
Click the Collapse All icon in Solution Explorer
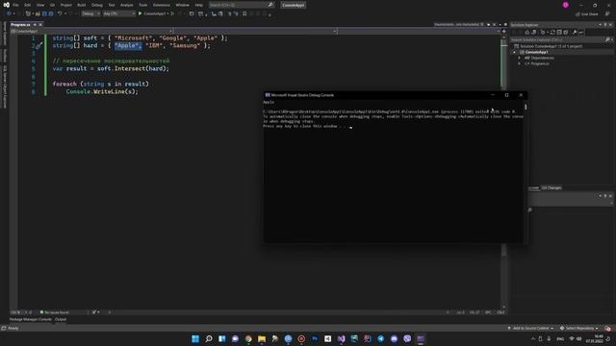559,32
